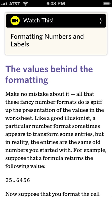Tap the battery icon in status bar
Viewport: 112px width, 198px height.
pyautogui.click(x=107, y=3)
